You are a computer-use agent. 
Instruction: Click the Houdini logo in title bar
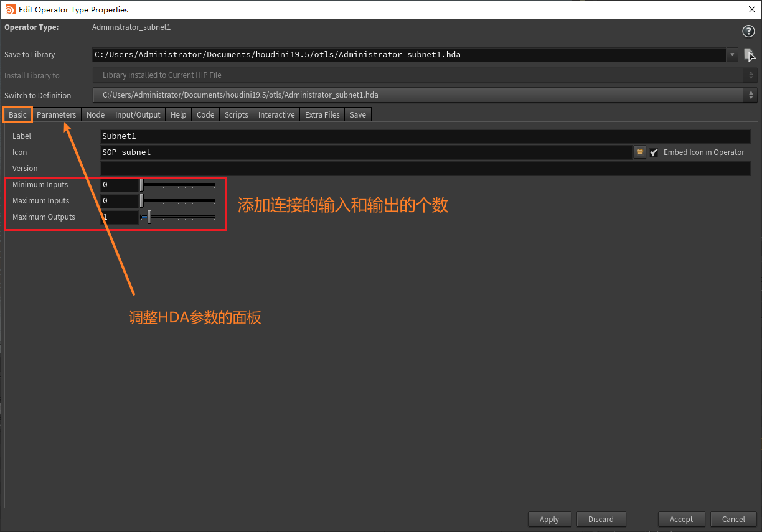(10, 9)
